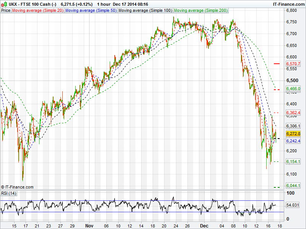Select the Price legend tab
Screen dimensions: 306x229
point(6,10)
